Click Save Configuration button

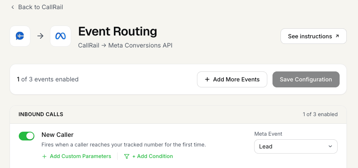pyautogui.click(x=306, y=79)
